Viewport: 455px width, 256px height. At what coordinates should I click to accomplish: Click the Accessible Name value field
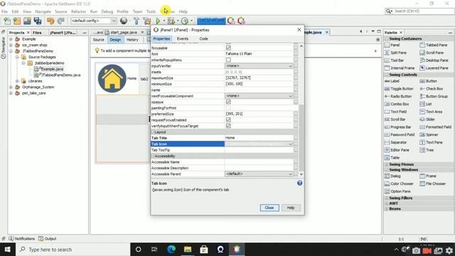click(259, 162)
